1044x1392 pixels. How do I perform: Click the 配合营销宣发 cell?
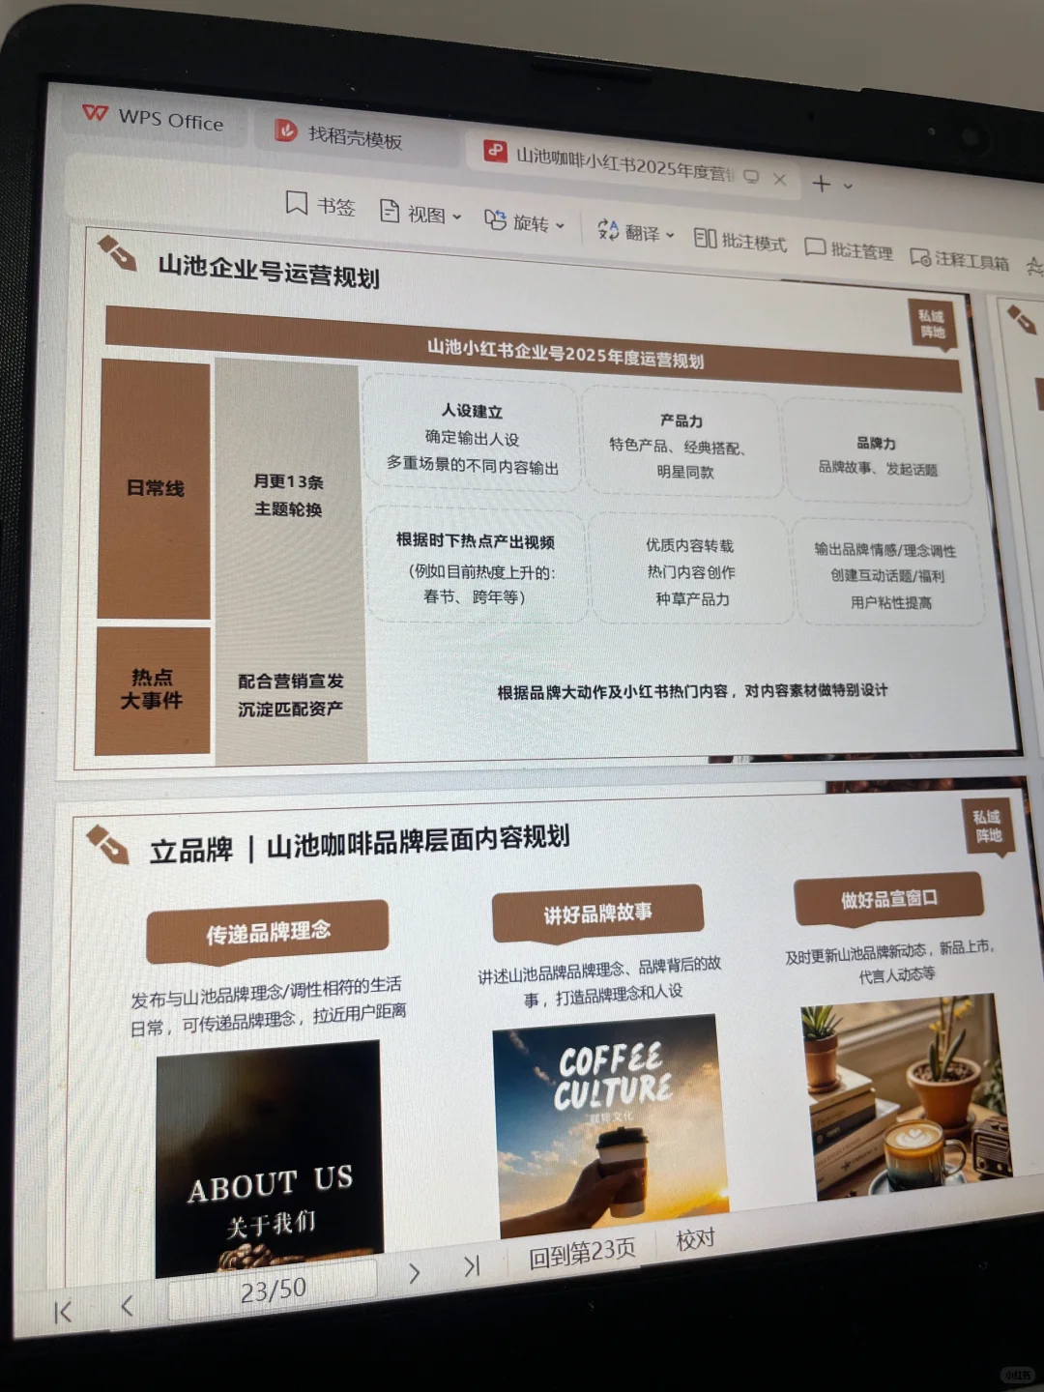click(291, 694)
